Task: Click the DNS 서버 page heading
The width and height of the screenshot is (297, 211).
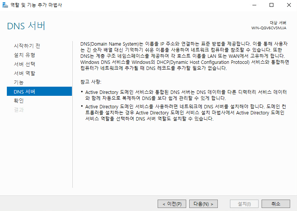Action: tap(26, 26)
